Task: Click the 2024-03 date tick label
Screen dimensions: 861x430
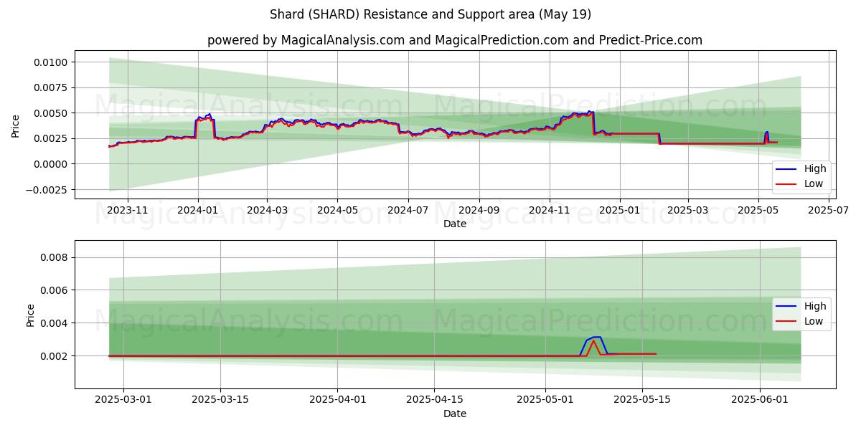Action: point(267,211)
